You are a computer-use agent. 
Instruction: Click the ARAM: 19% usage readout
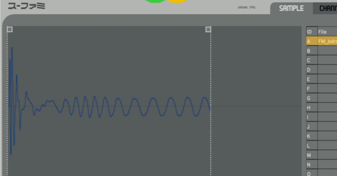[246, 7]
